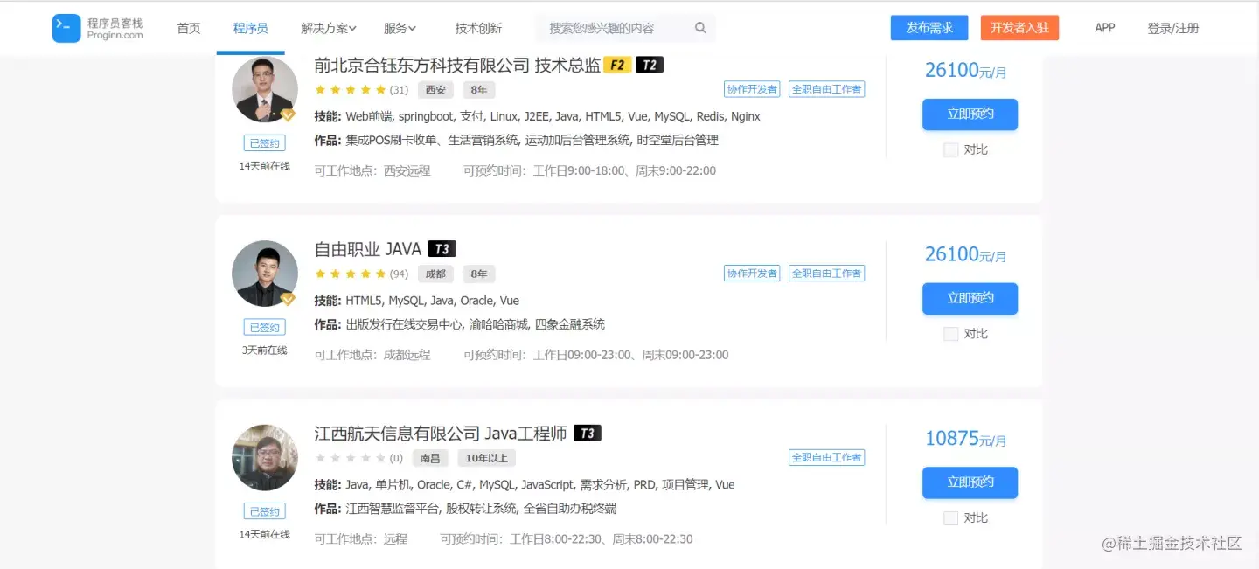Click the F2 badge on 技术总监 card
The width and height of the screenshot is (1259, 569).
point(617,65)
